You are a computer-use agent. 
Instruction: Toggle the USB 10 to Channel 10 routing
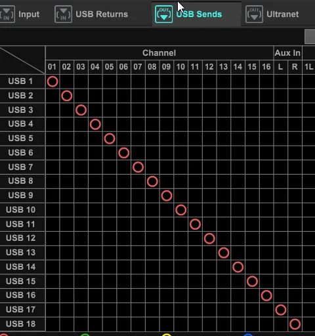[x=181, y=210]
